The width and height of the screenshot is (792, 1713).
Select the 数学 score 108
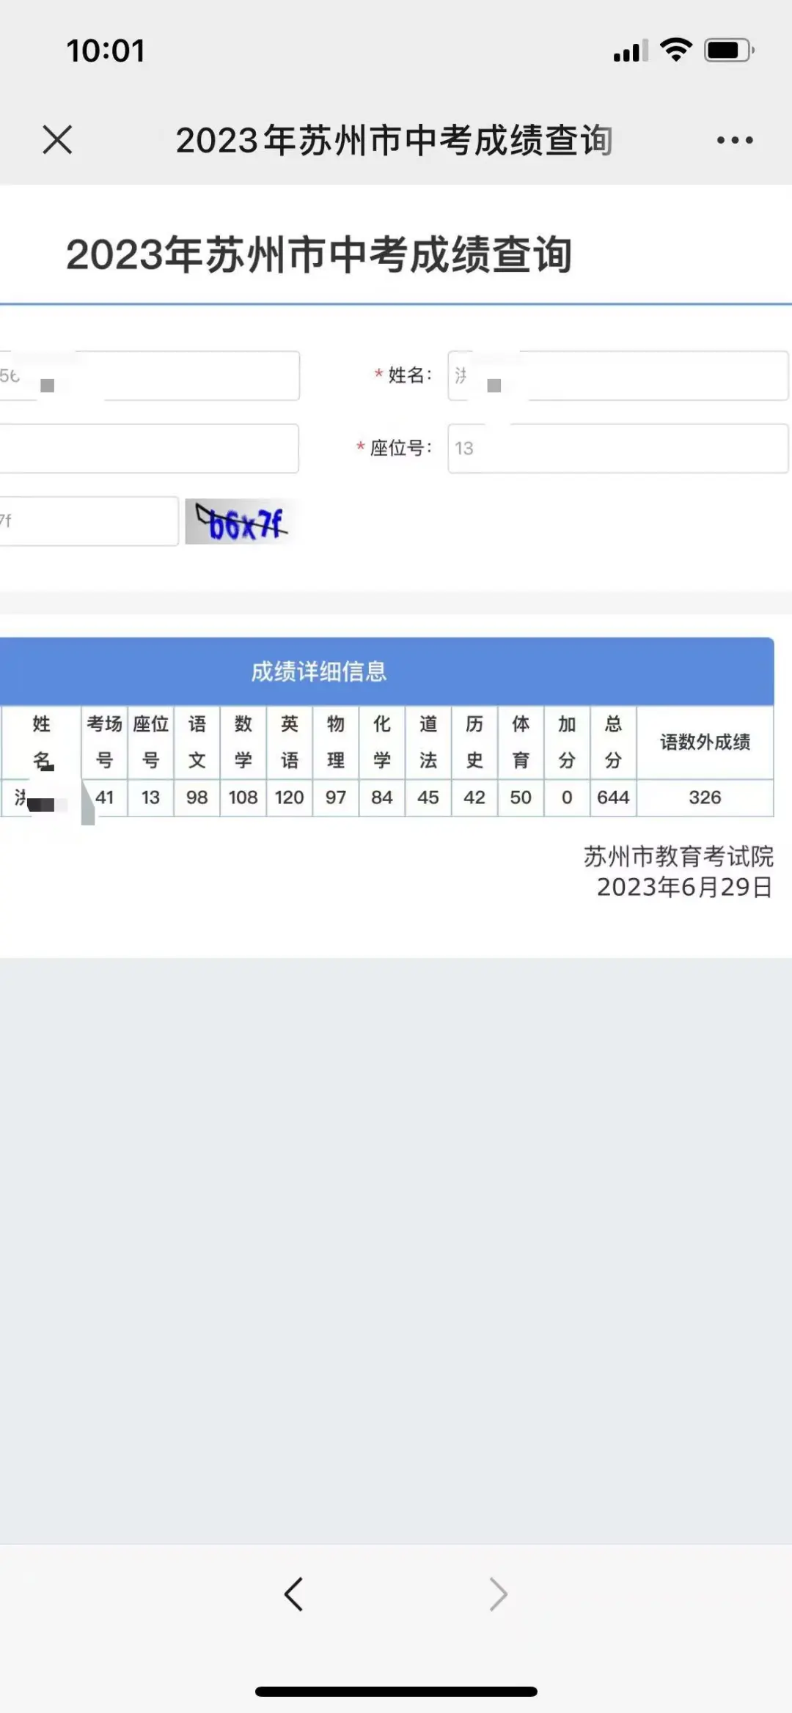(243, 797)
